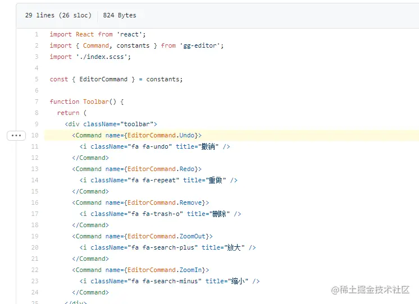Select line number 24
This screenshot has height=304, width=419.
(x=35, y=292)
